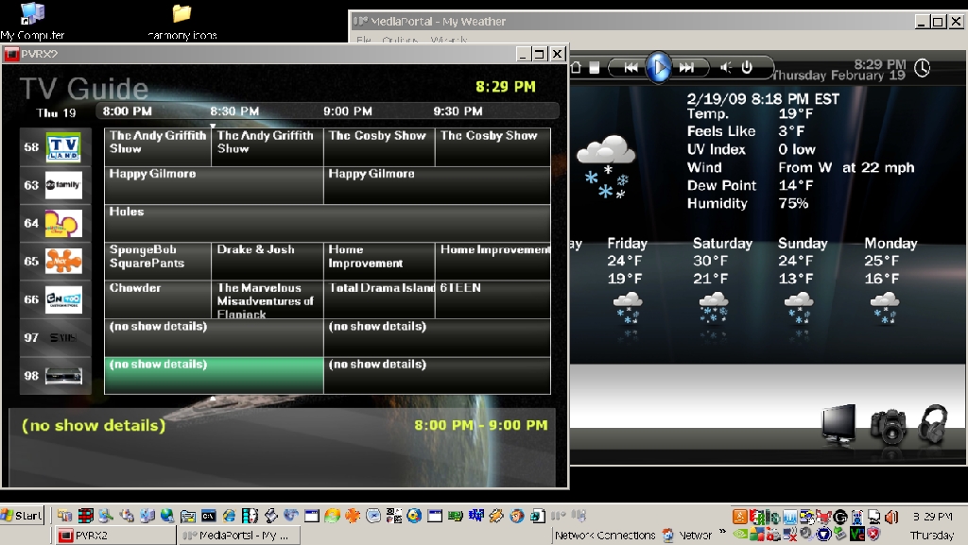Viewport: 968px width, 545px height.
Task: Select The Cosby Show at 9:00 PM
Action: pyautogui.click(x=379, y=147)
